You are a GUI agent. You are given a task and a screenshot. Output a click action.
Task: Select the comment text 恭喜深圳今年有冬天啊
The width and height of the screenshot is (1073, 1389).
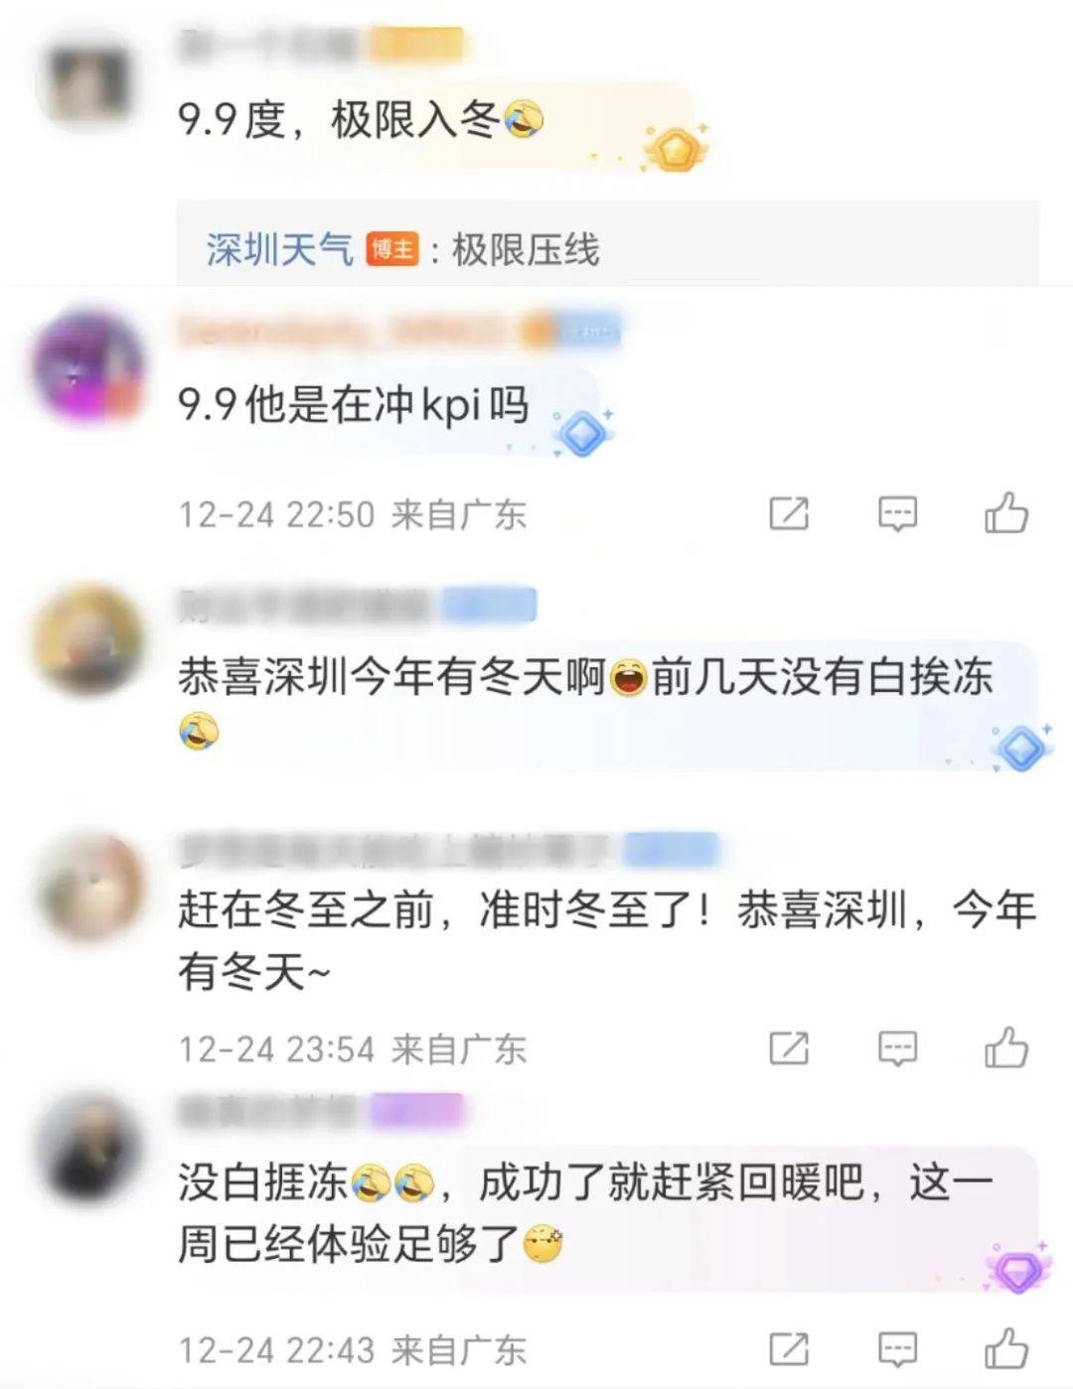tap(391, 677)
